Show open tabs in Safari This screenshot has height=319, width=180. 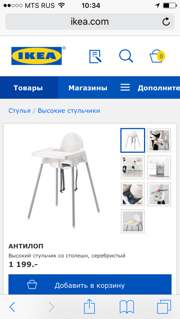tap(164, 307)
